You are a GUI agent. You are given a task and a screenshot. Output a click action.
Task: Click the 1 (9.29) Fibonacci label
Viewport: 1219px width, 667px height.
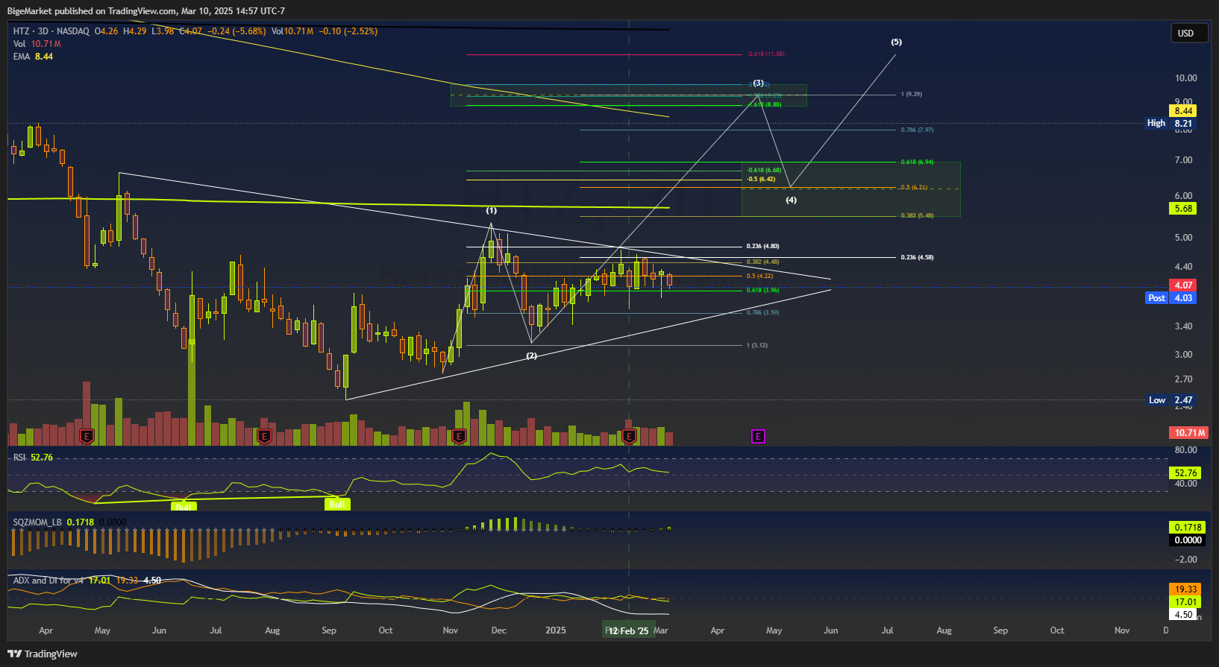point(911,95)
